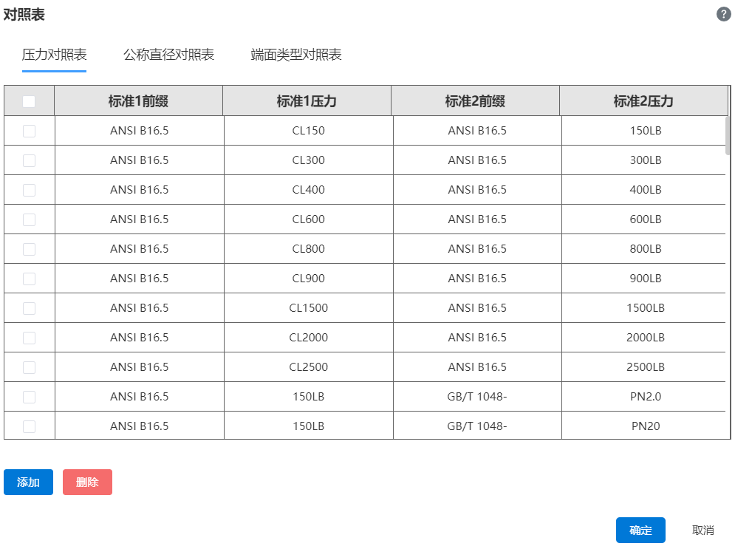Screen dimensions: 735x549
Task: Switch to the 端面类型对照表 tab
Action: coord(295,55)
